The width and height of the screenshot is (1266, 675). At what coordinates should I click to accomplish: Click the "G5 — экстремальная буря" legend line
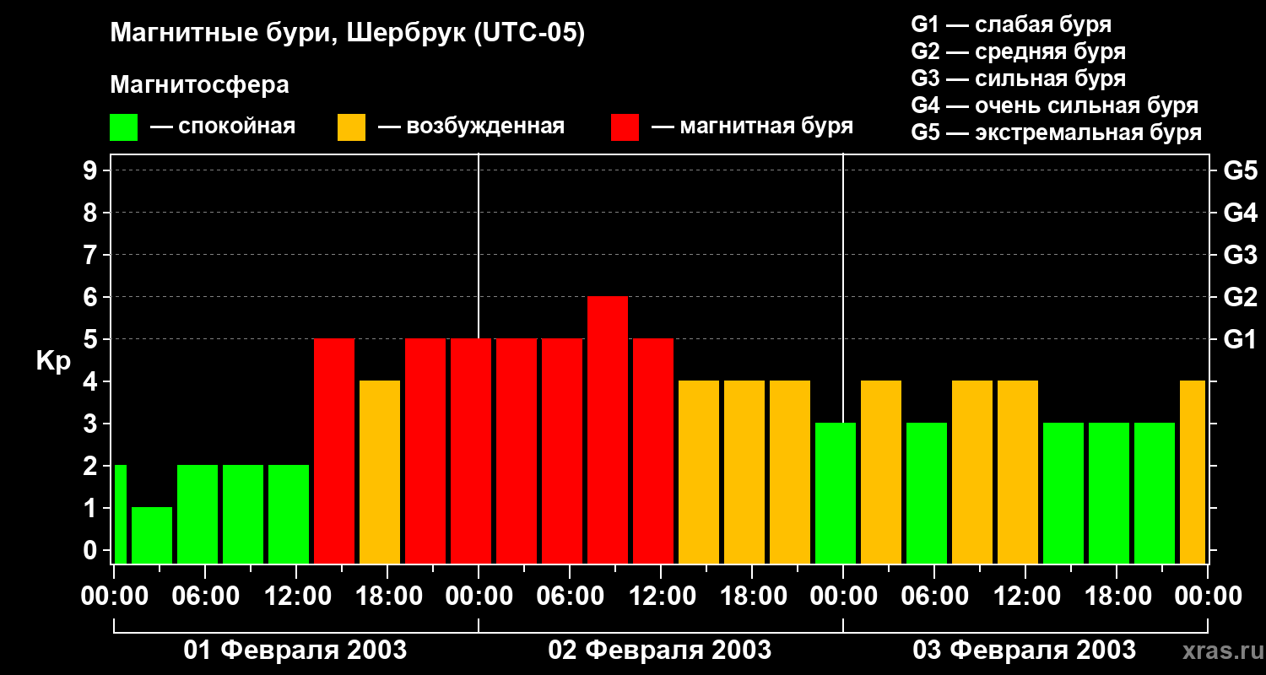[x=1057, y=132]
